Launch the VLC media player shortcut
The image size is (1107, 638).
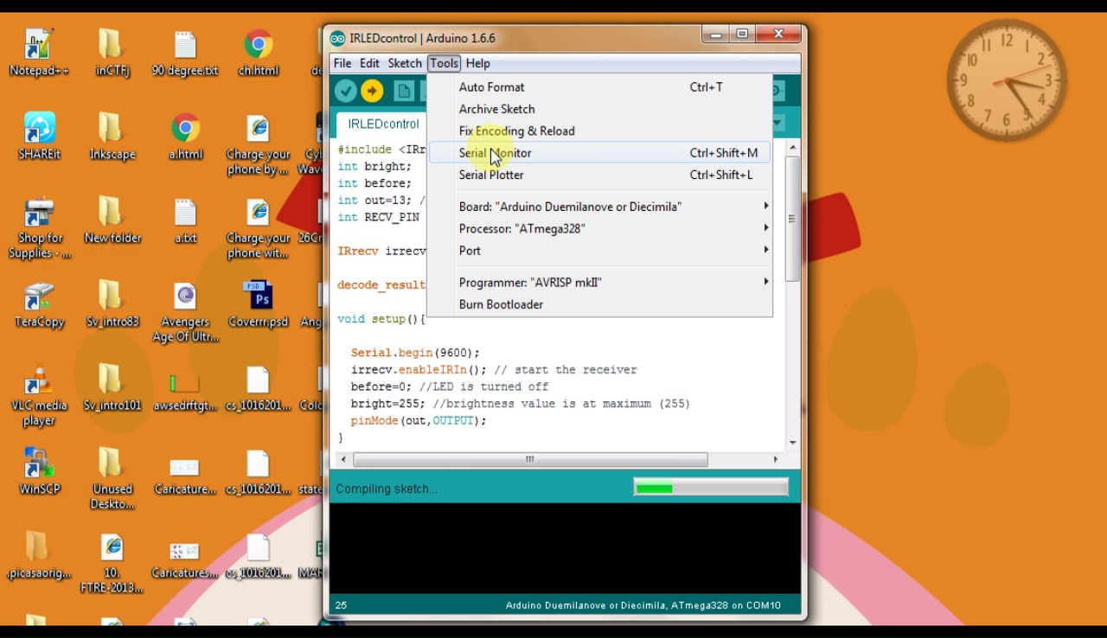click(39, 396)
